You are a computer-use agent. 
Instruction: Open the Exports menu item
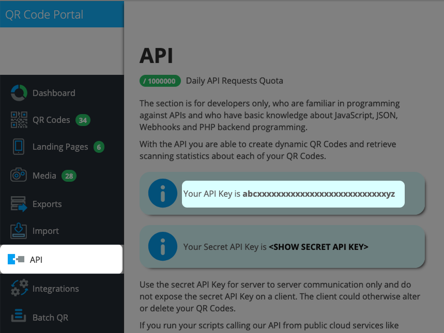click(x=47, y=204)
